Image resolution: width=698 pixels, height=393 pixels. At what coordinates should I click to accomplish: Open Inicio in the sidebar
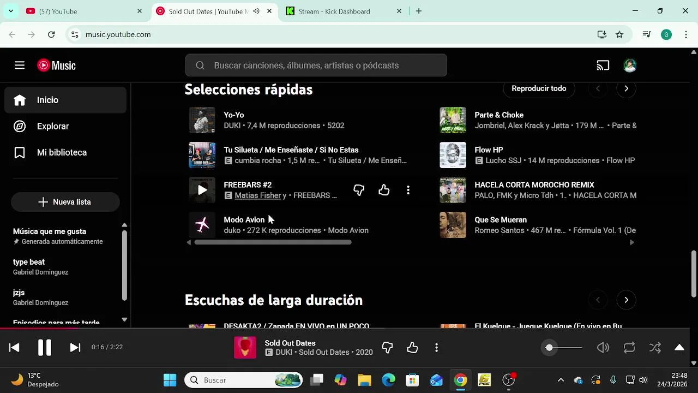pos(65,100)
